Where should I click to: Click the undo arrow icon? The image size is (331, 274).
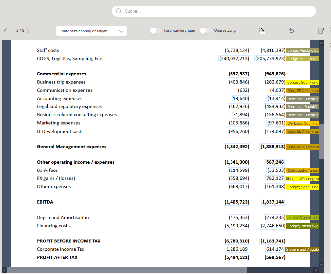click(x=292, y=31)
